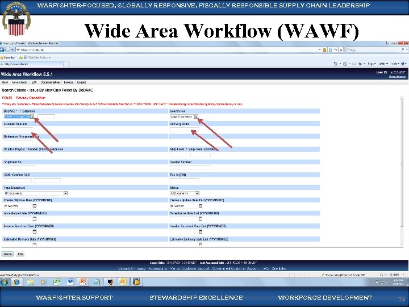409x307 pixels.
Task: Click the browser address bar
Action: [168, 49]
